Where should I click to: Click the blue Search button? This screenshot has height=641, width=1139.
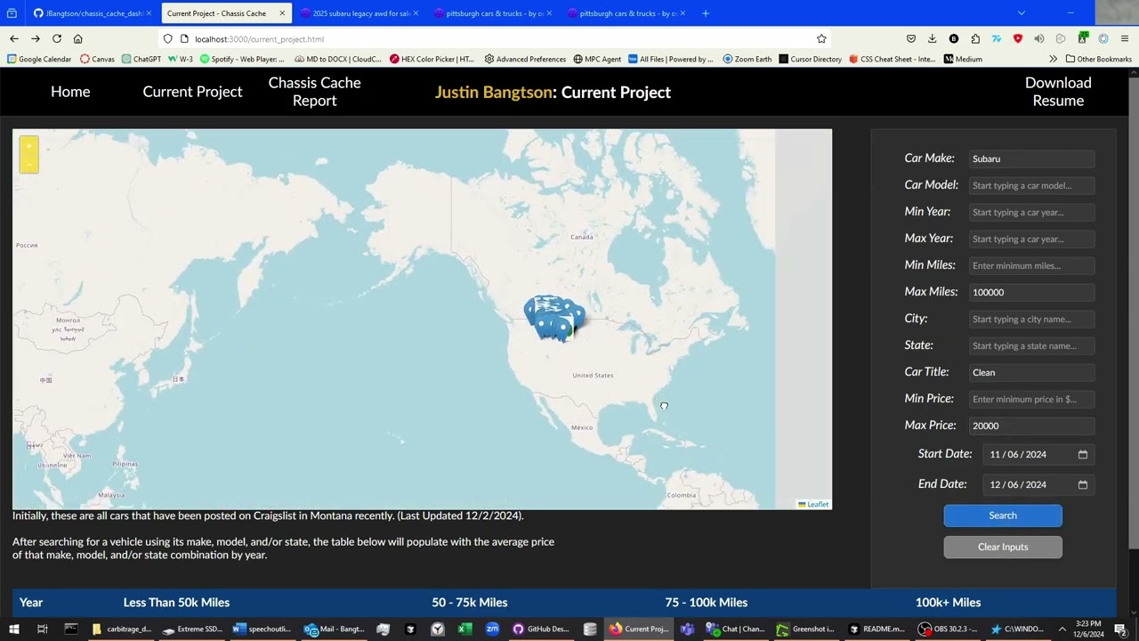(1003, 515)
